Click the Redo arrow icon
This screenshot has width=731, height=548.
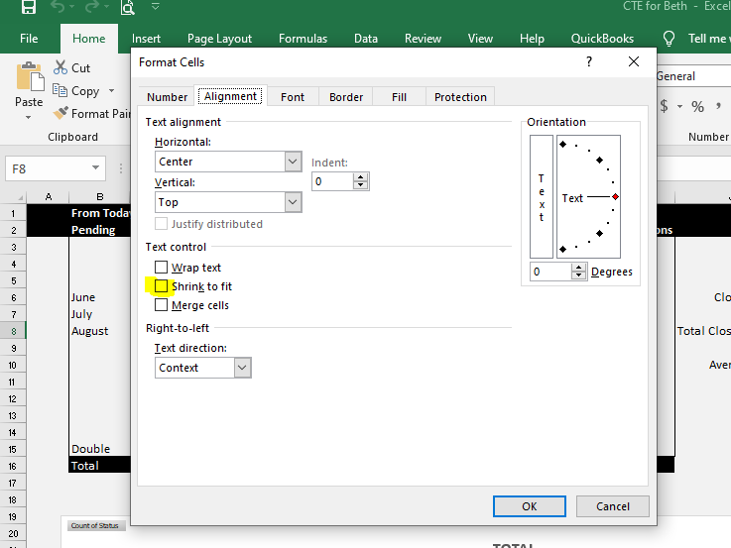click(x=93, y=7)
